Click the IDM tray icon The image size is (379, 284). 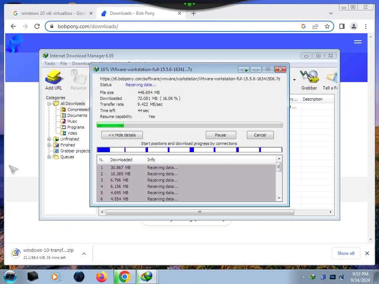tap(313, 277)
